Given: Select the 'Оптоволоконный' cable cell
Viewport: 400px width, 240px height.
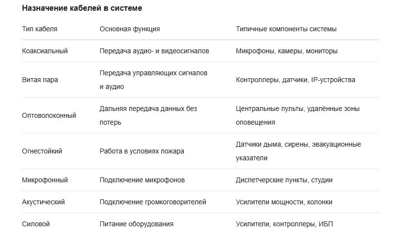Looking at the screenshot, I should click(49, 115).
